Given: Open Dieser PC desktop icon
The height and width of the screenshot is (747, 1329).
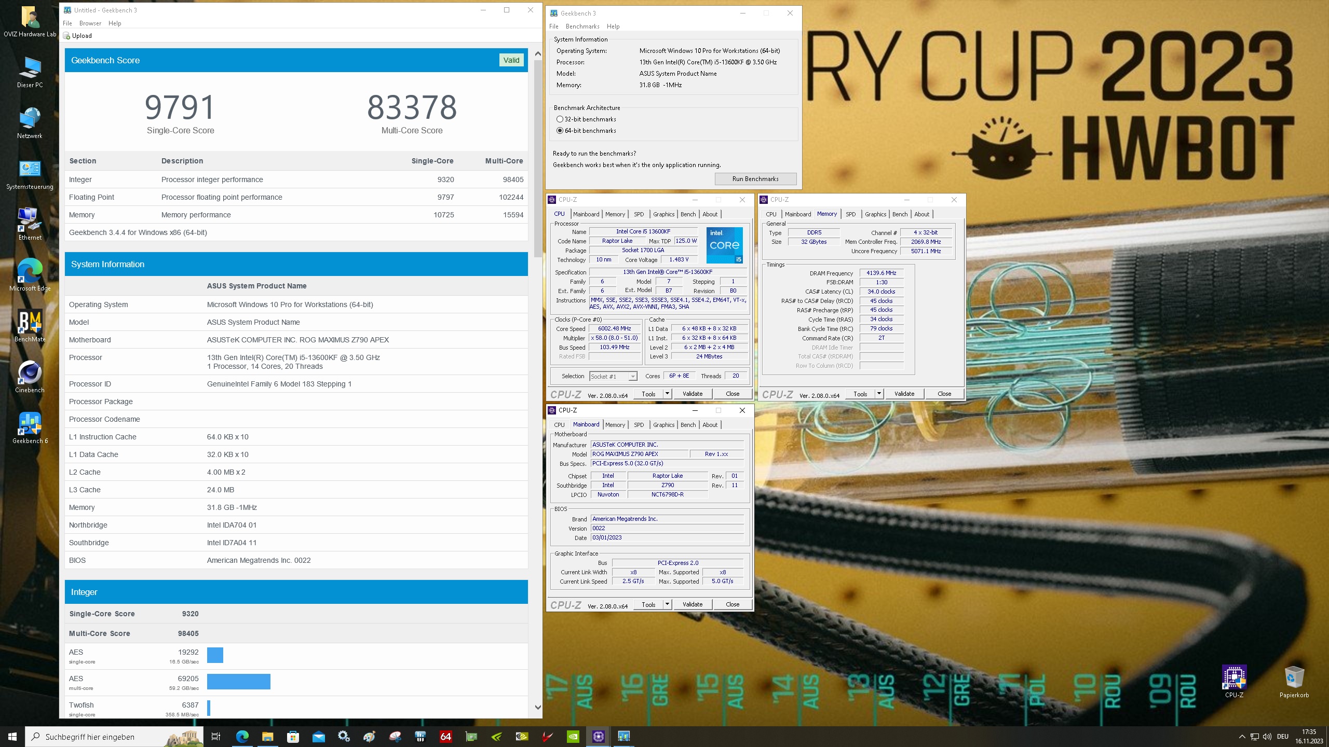Looking at the screenshot, I should pyautogui.click(x=30, y=72).
